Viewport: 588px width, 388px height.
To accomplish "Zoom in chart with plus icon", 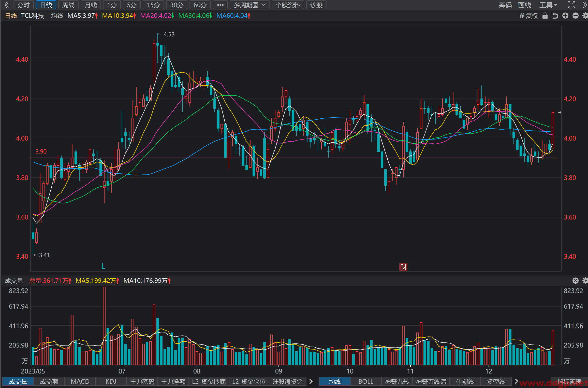I will (x=565, y=16).
